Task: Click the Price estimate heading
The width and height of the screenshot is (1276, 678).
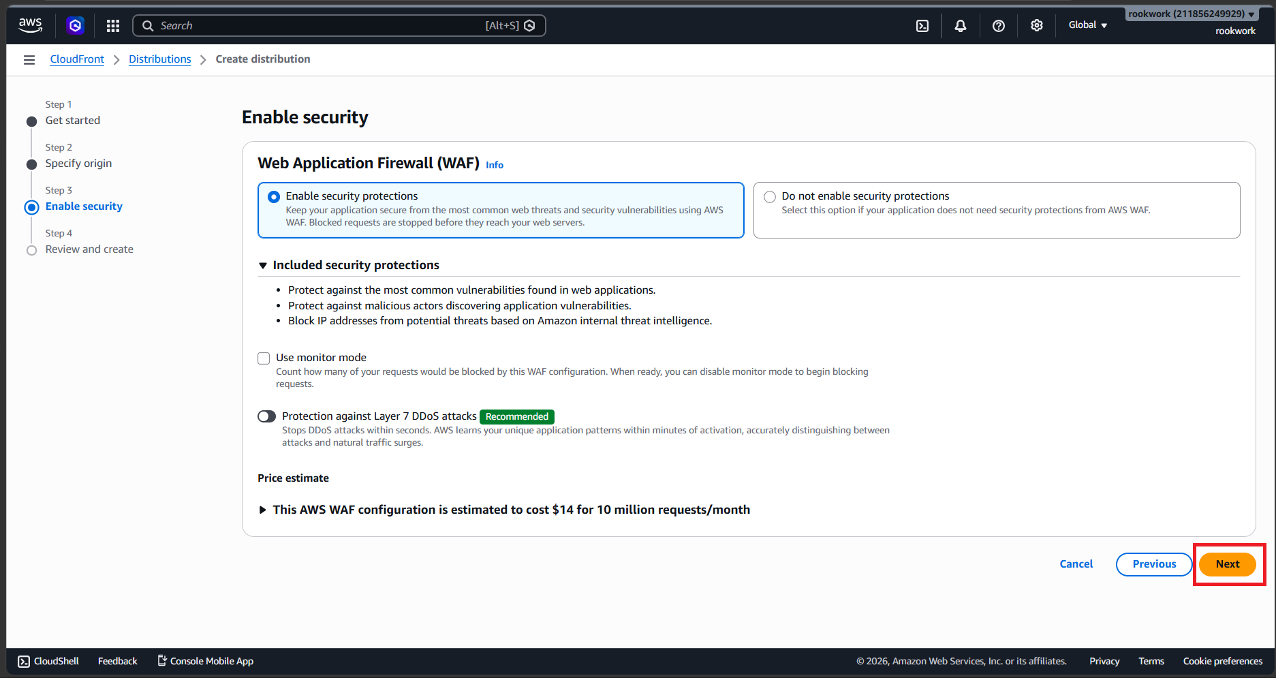Action: (x=293, y=478)
